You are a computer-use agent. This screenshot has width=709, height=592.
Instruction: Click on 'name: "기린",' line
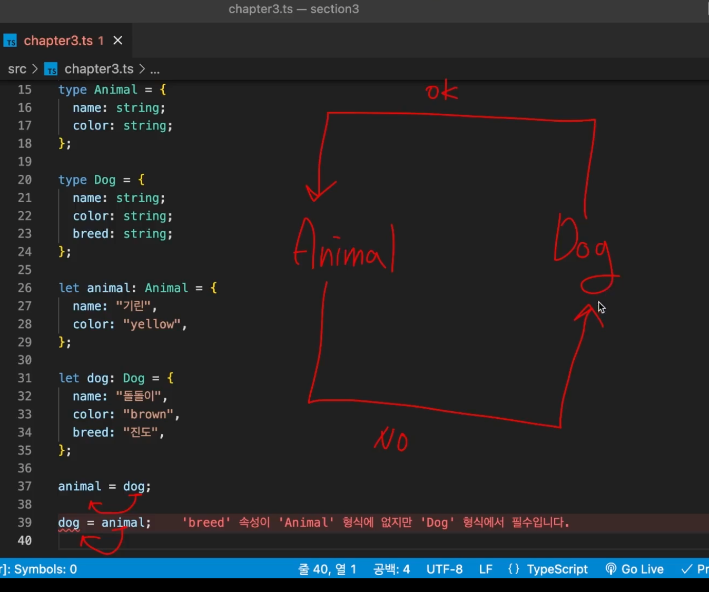pos(115,306)
